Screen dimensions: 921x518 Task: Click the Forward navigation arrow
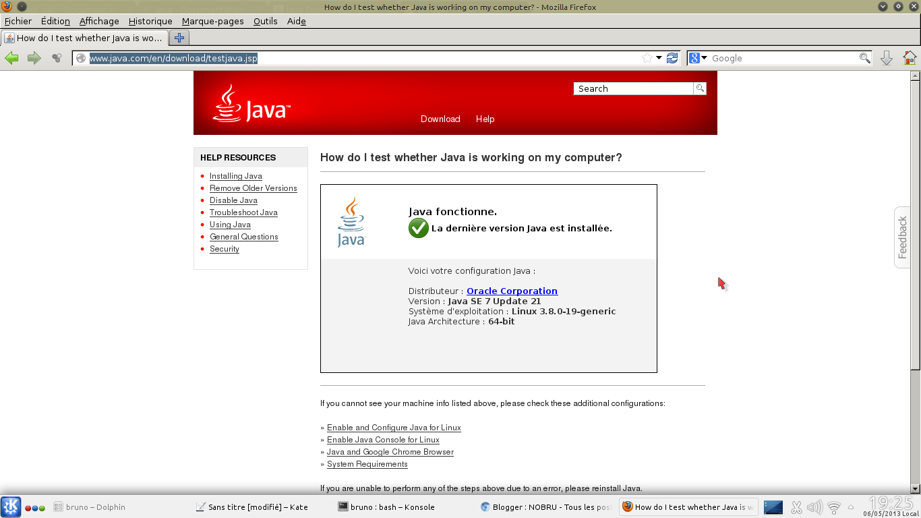coord(33,58)
